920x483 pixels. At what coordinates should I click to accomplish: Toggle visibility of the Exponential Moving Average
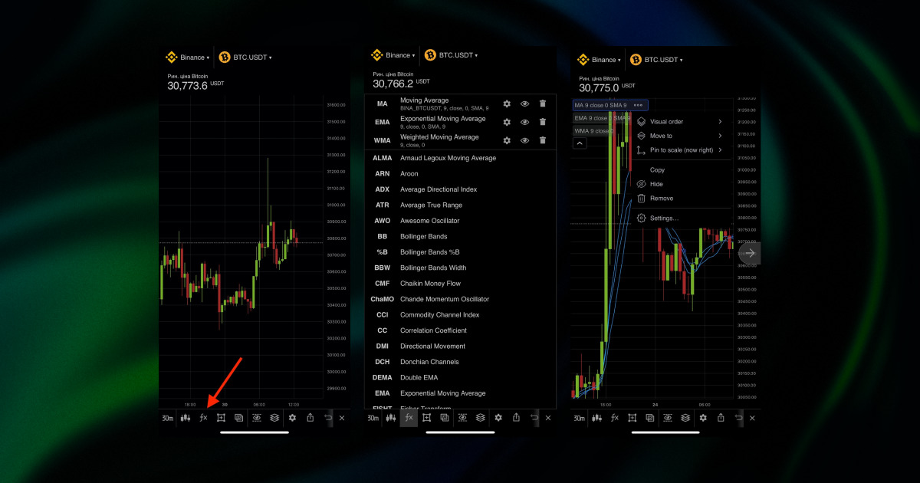pos(524,122)
